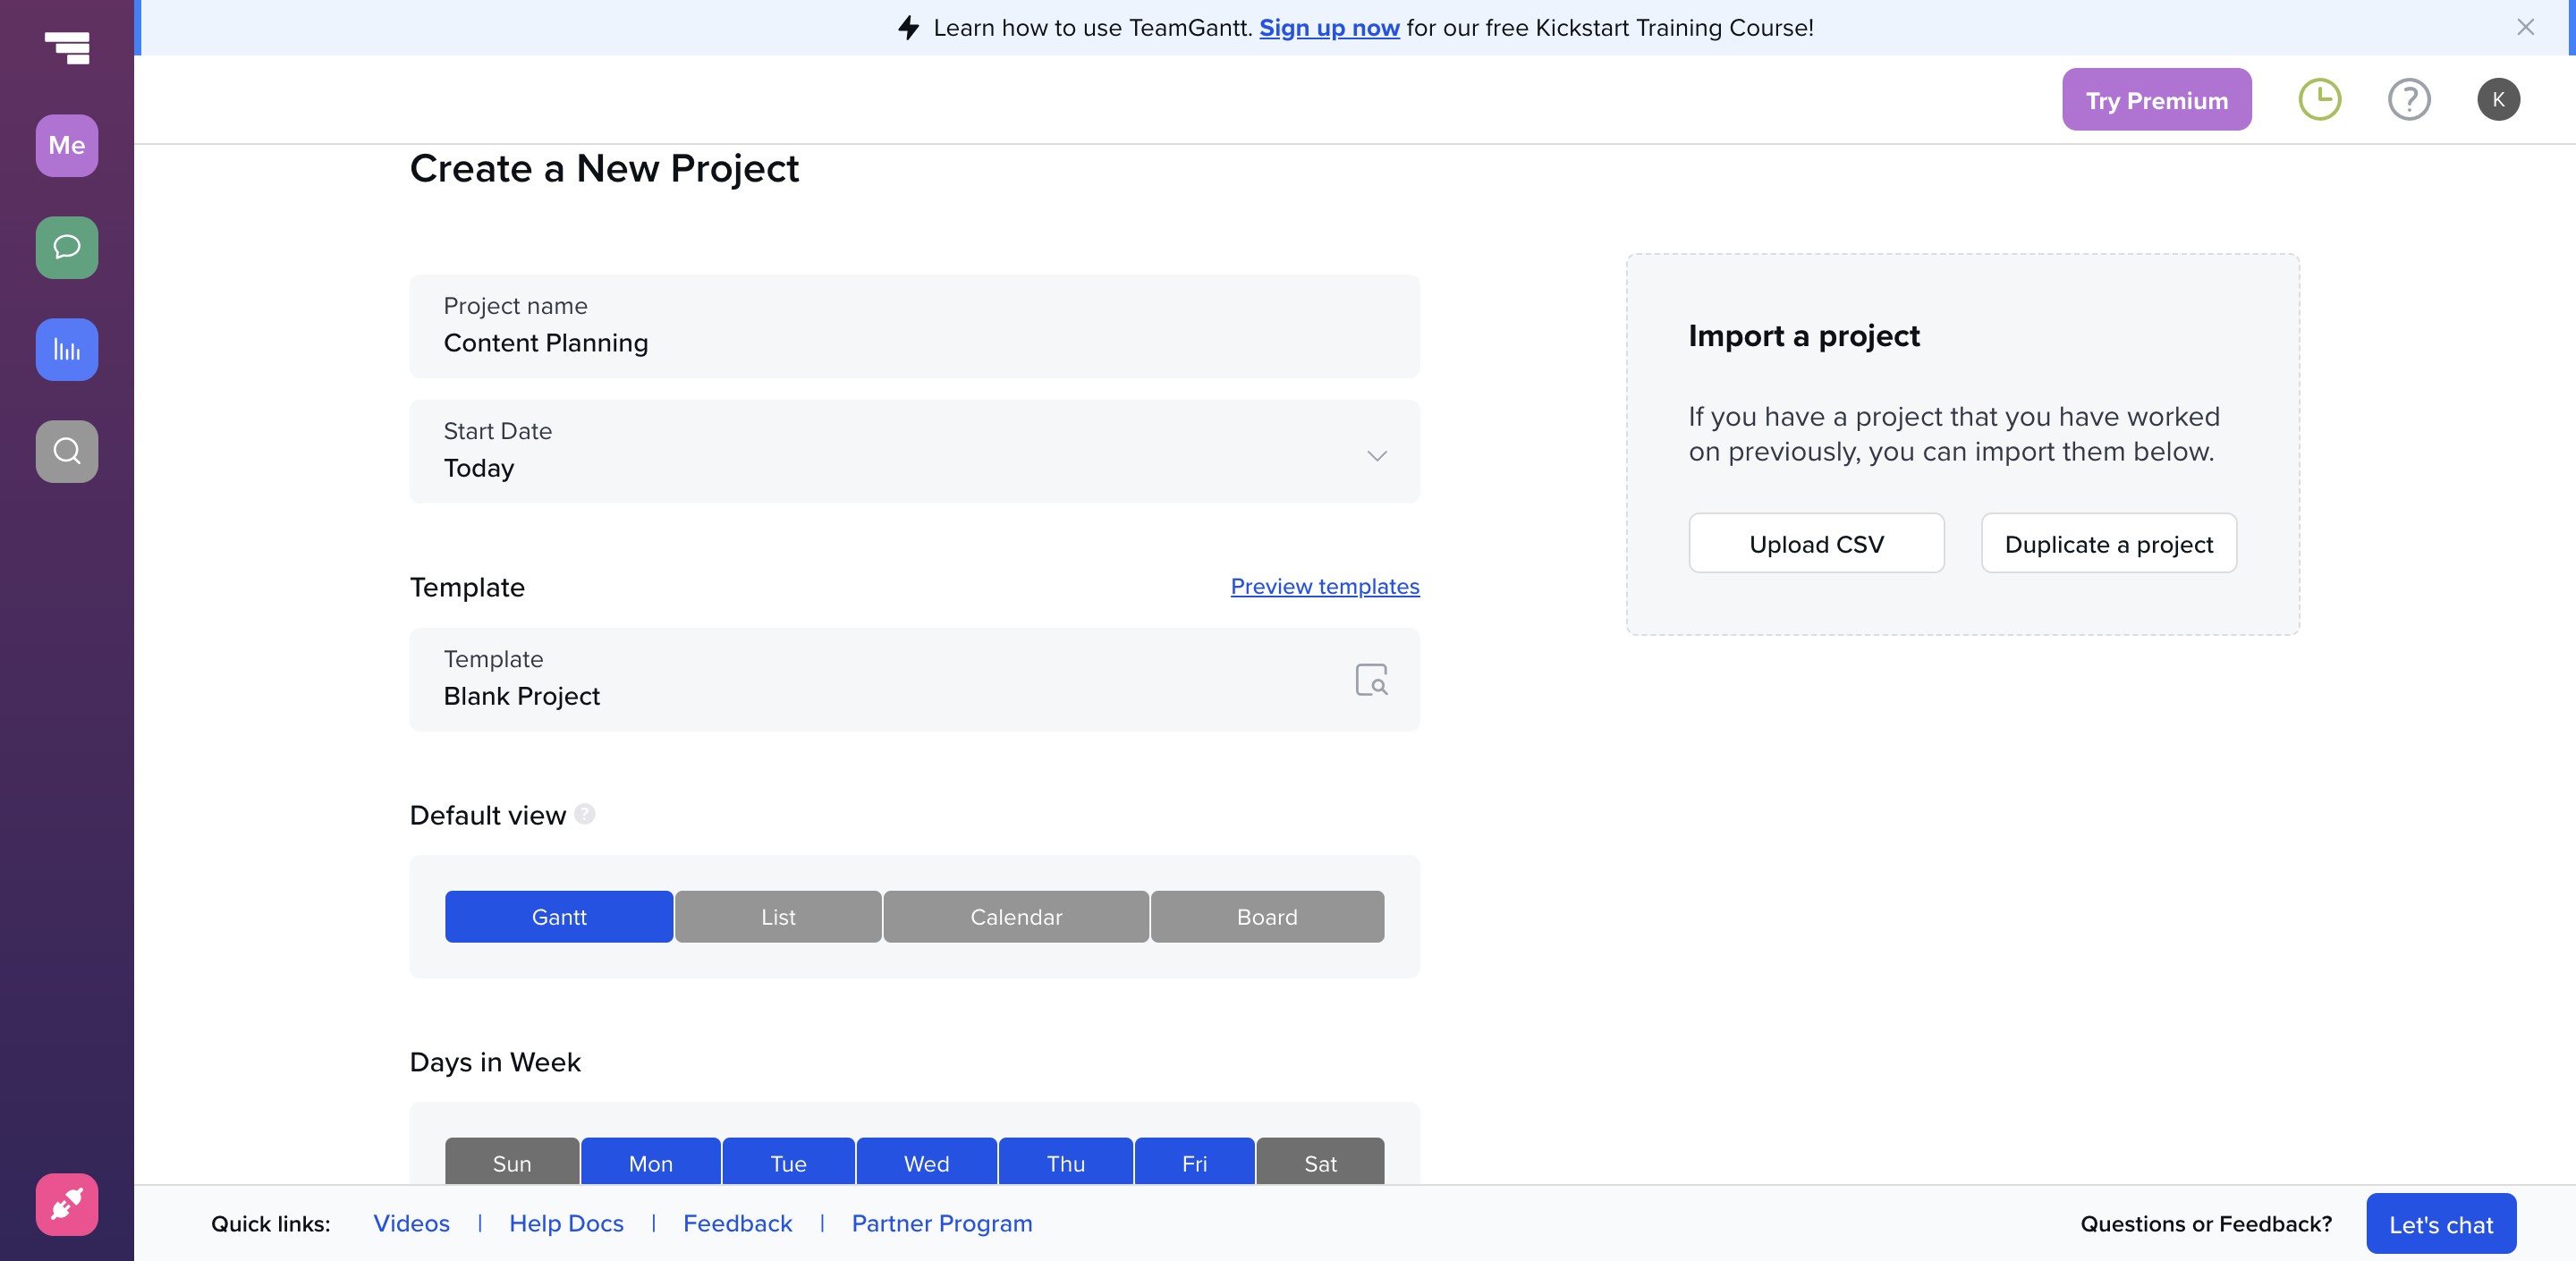This screenshot has width=2576, height=1261.
Task: Click the sidebar search icon
Action: tap(67, 451)
